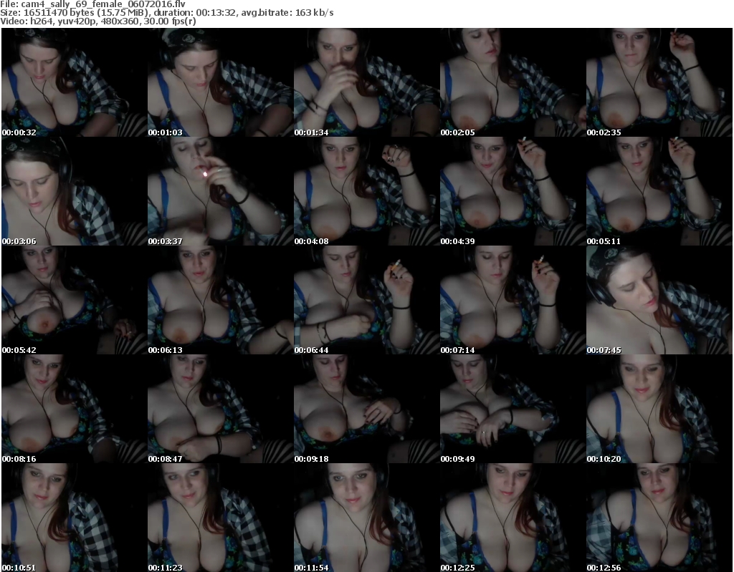Open the 00:08:16 thumbnail
734x572 pixels.
[74, 409]
